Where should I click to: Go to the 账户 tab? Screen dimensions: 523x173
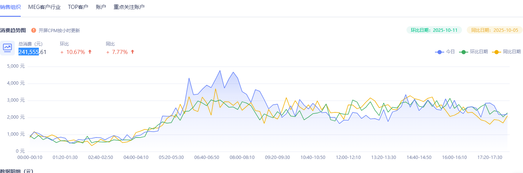101,7
